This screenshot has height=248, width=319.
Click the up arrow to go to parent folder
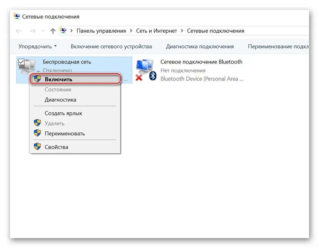coord(52,31)
